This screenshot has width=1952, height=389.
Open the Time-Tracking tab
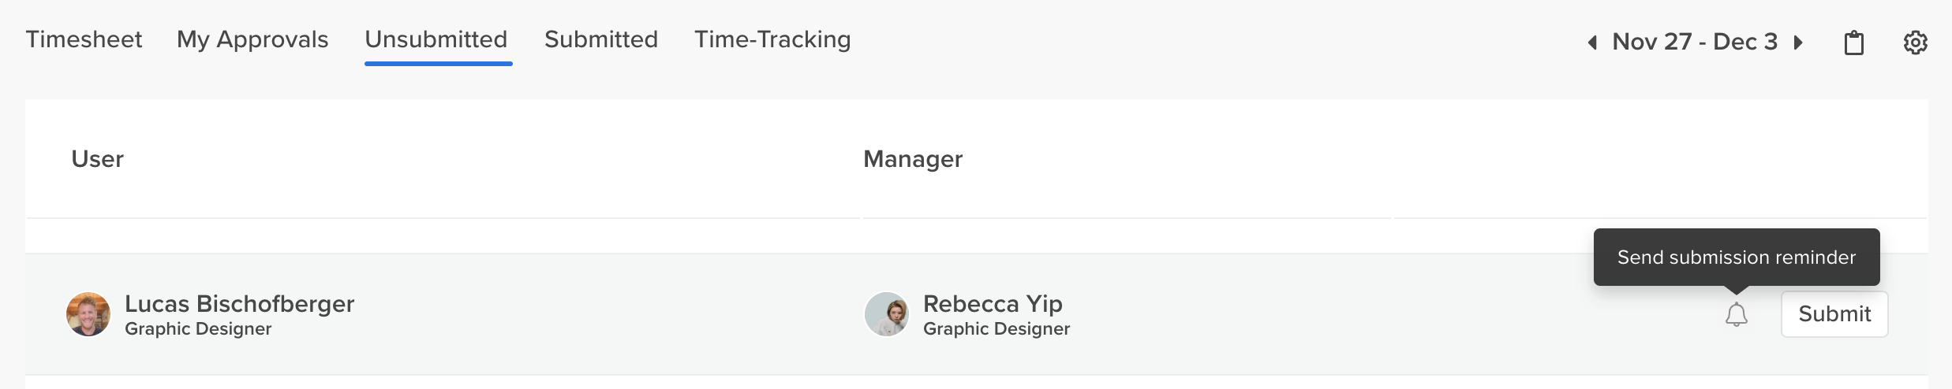[772, 39]
